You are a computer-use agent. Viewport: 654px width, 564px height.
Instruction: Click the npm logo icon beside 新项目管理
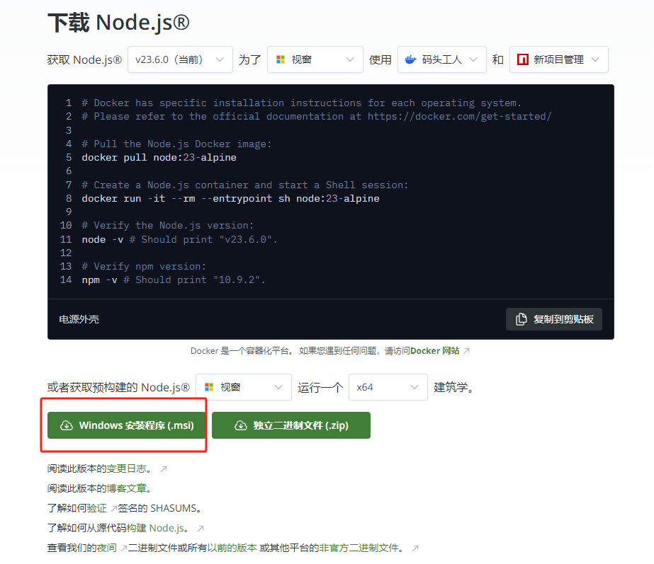point(523,59)
